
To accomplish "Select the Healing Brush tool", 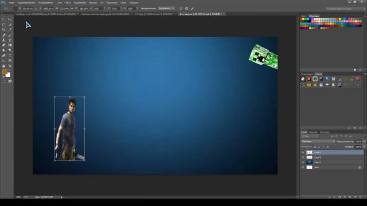I will [3, 35].
